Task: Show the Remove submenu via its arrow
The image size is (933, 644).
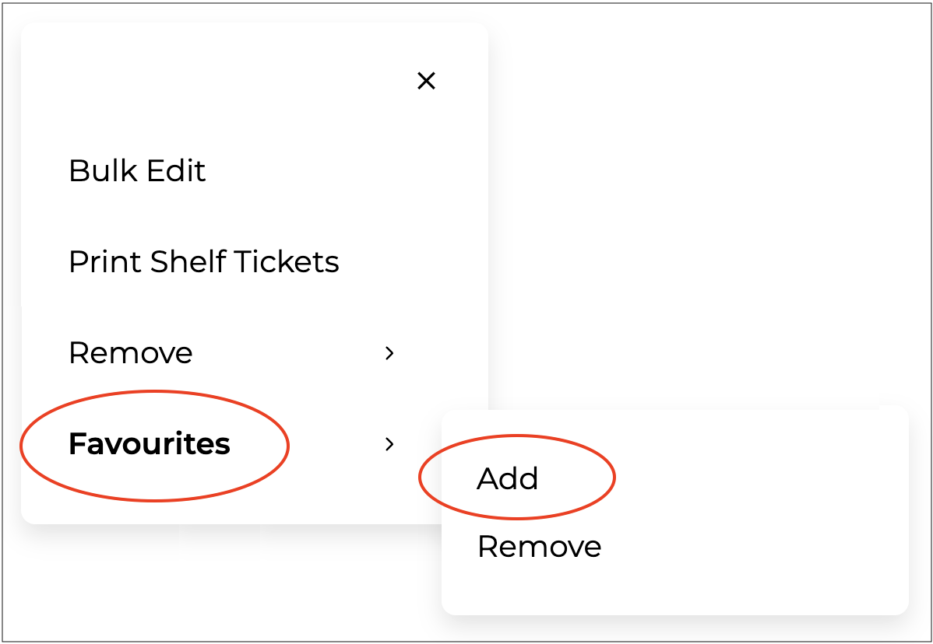Action: (x=390, y=353)
